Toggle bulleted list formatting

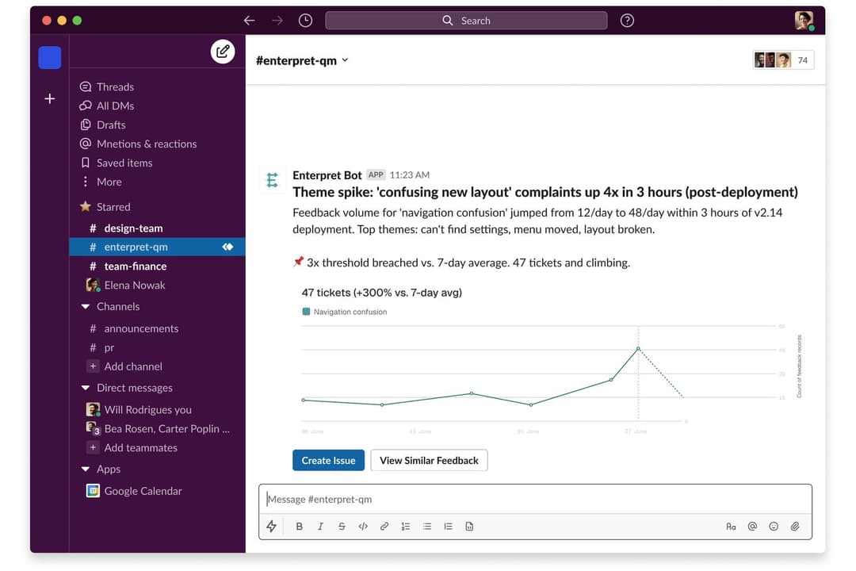(x=427, y=527)
